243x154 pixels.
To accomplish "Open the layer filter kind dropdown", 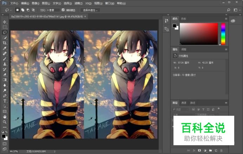I will click(180, 109).
